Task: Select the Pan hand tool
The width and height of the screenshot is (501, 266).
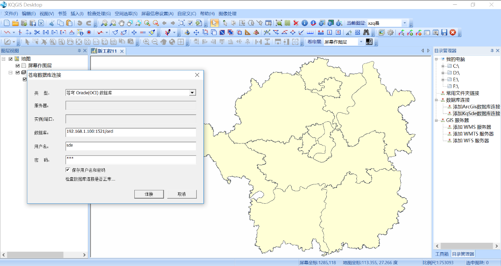Action: coord(121,23)
